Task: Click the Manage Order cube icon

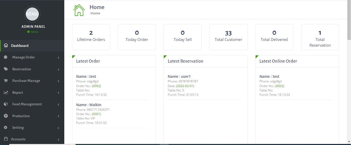Action: click(x=6, y=57)
